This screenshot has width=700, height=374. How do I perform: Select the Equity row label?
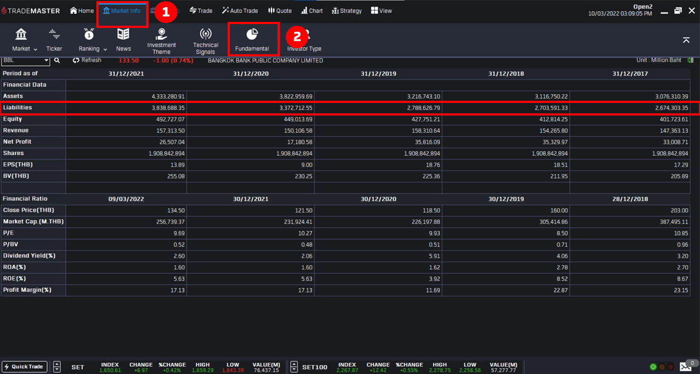tap(12, 119)
